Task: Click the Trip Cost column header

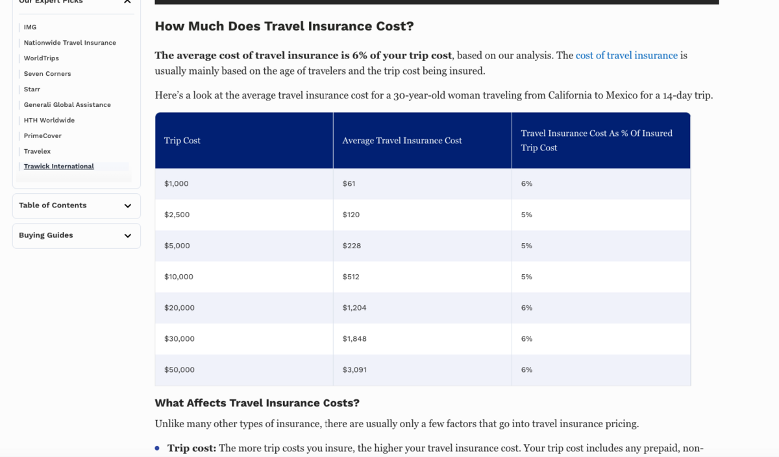Action: pyautogui.click(x=182, y=140)
